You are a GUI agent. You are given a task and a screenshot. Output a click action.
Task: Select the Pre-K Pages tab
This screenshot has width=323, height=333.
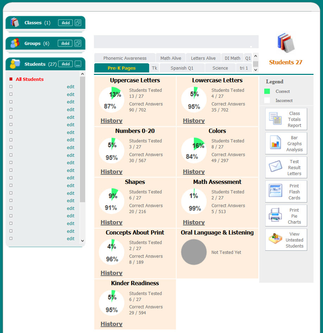click(121, 68)
